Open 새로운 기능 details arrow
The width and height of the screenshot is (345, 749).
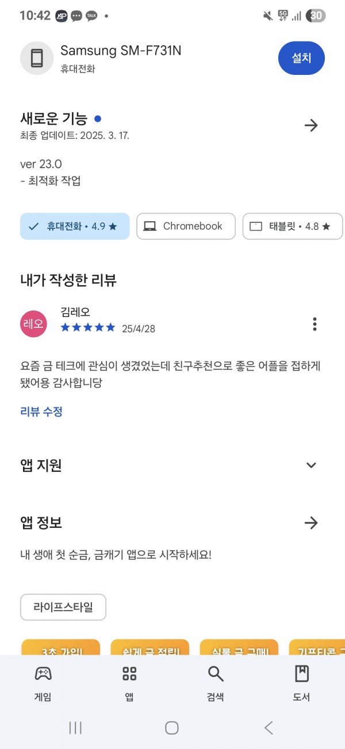tap(311, 126)
